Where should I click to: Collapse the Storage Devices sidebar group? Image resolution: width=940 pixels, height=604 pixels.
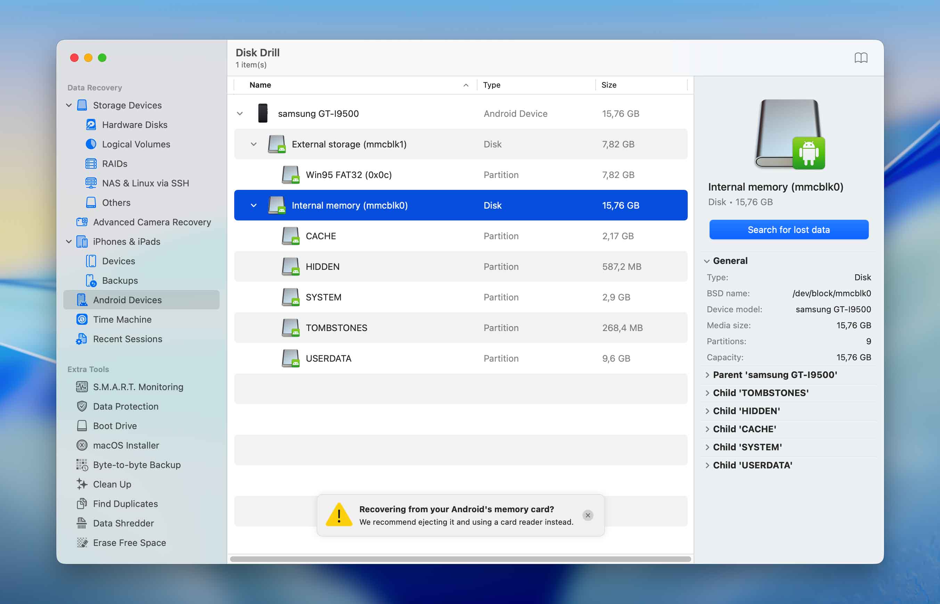pyautogui.click(x=69, y=105)
